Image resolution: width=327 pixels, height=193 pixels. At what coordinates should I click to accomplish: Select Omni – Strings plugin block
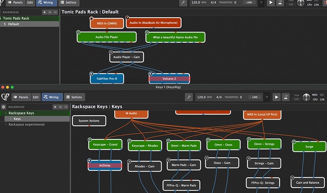pyautogui.click(x=264, y=144)
